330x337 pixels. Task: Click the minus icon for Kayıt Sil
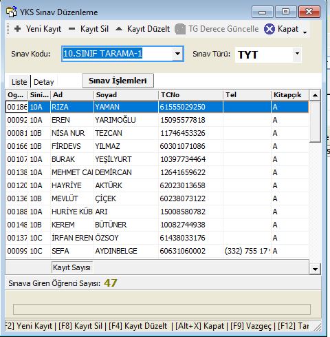pyautogui.click(x=72, y=29)
